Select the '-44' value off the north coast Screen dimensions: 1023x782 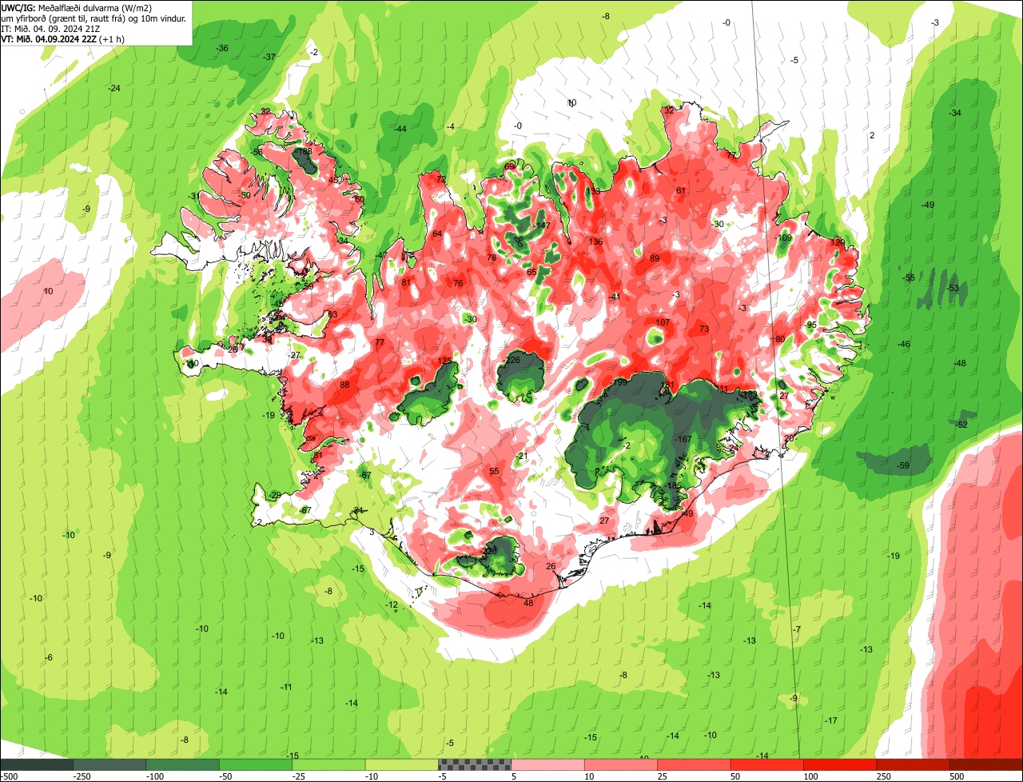tap(400, 129)
